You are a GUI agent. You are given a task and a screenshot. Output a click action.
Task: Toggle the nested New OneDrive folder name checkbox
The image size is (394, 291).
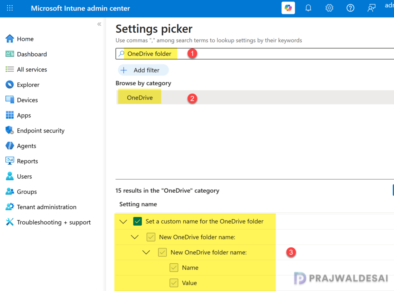[162, 252]
